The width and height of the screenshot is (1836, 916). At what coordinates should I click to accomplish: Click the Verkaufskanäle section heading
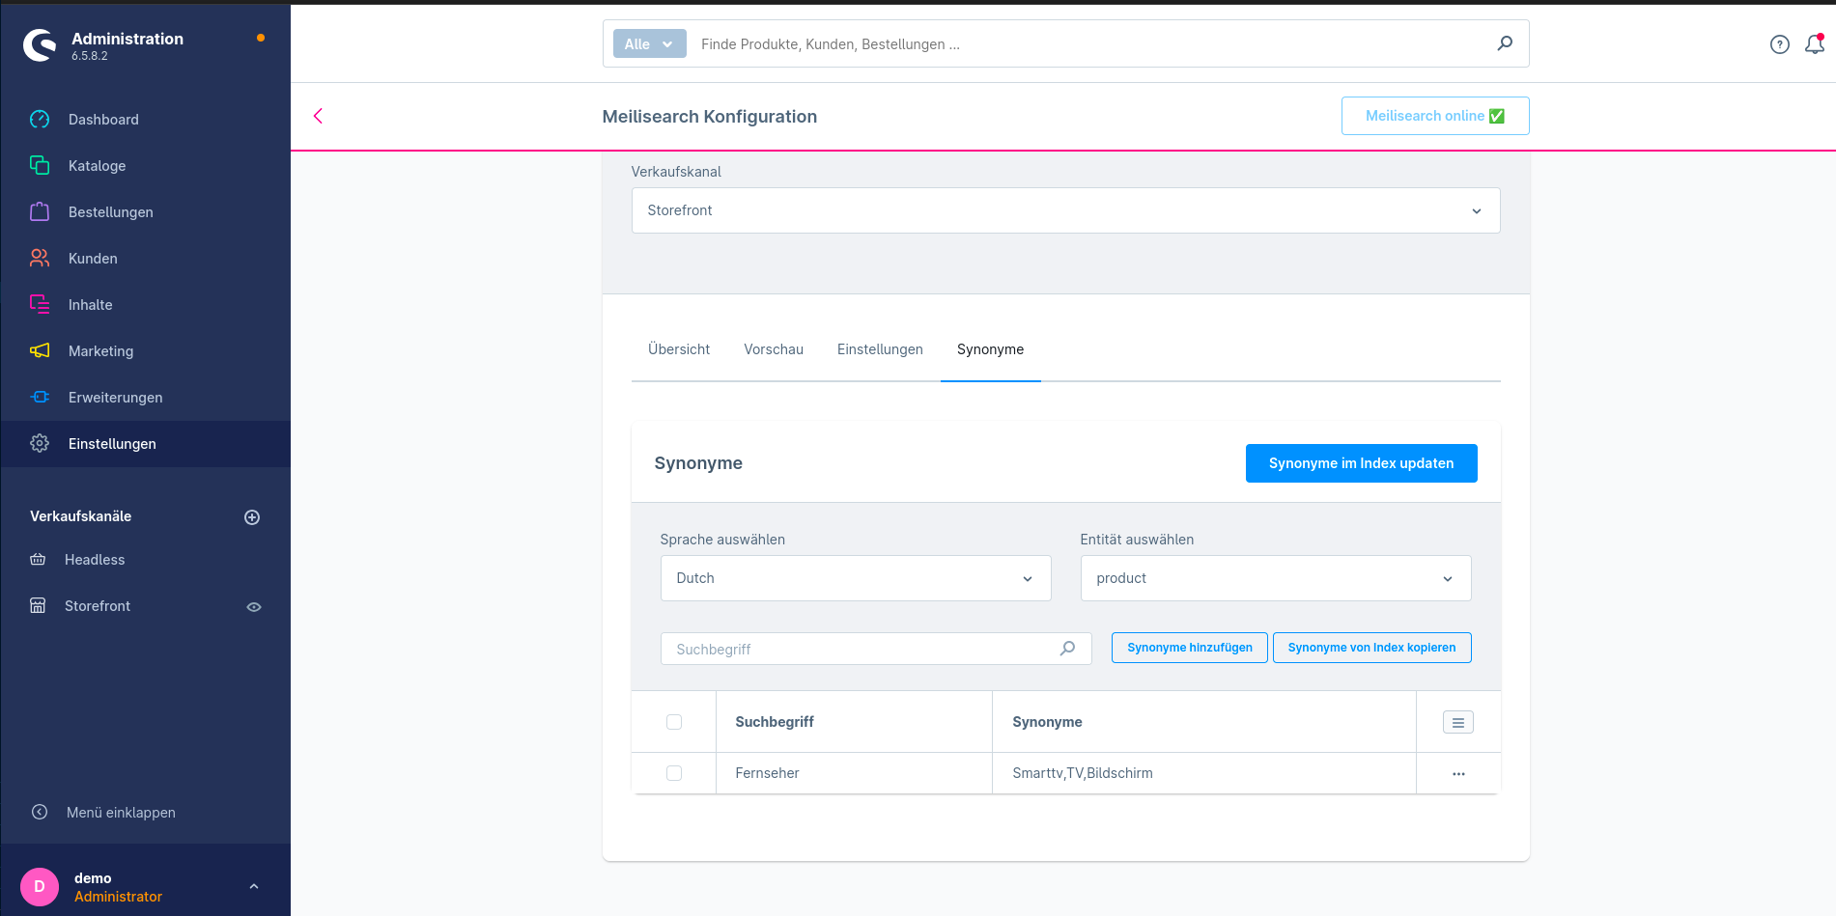pos(80,516)
